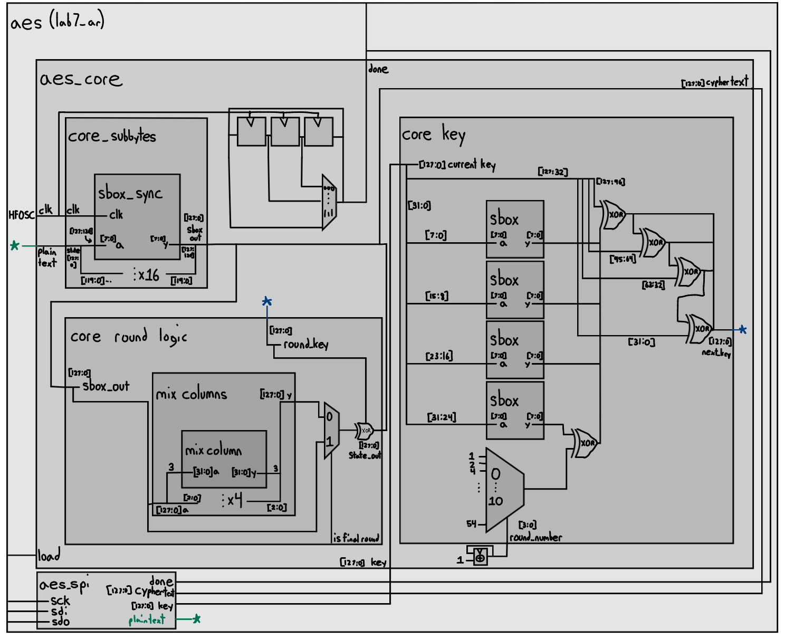The height and width of the screenshot is (639, 785).
Task: Click the small XOR gate outputting State_out
Action: pyautogui.click(x=366, y=430)
